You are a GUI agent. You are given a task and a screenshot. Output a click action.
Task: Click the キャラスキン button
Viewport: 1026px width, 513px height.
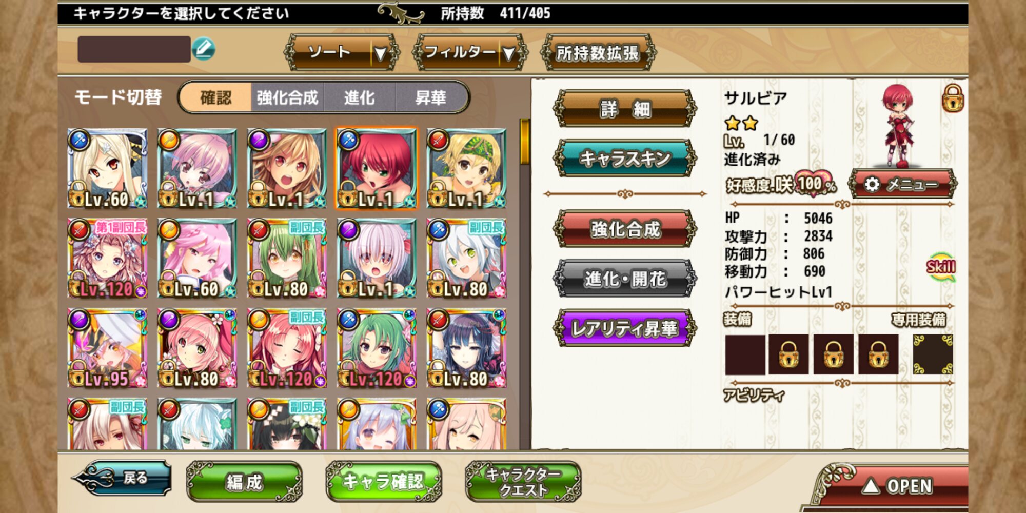point(625,158)
